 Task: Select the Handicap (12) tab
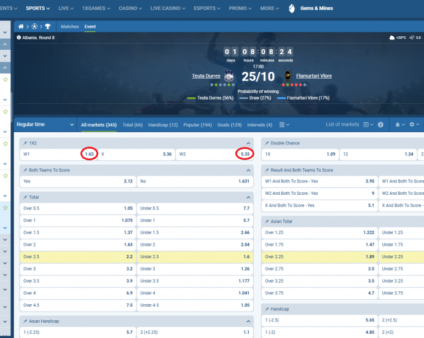point(163,125)
